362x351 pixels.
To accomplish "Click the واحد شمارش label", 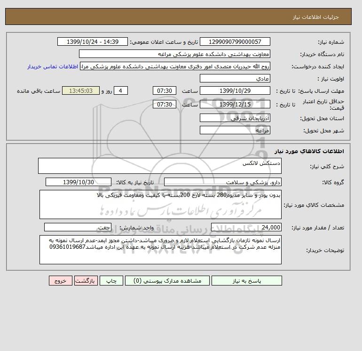I will pos(136,228).
